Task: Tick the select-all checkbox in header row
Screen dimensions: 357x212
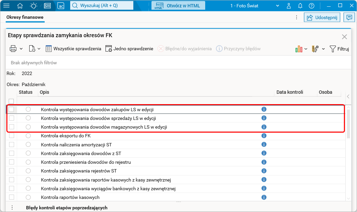Action: tap(11, 101)
